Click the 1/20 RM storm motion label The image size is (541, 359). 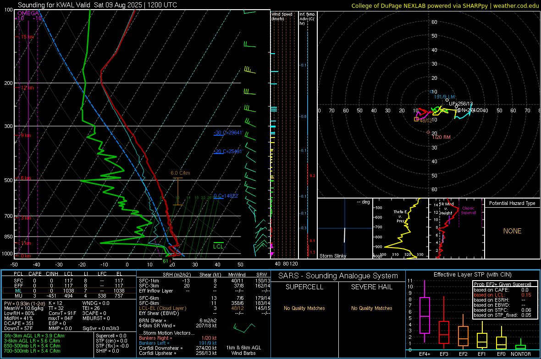(442, 137)
